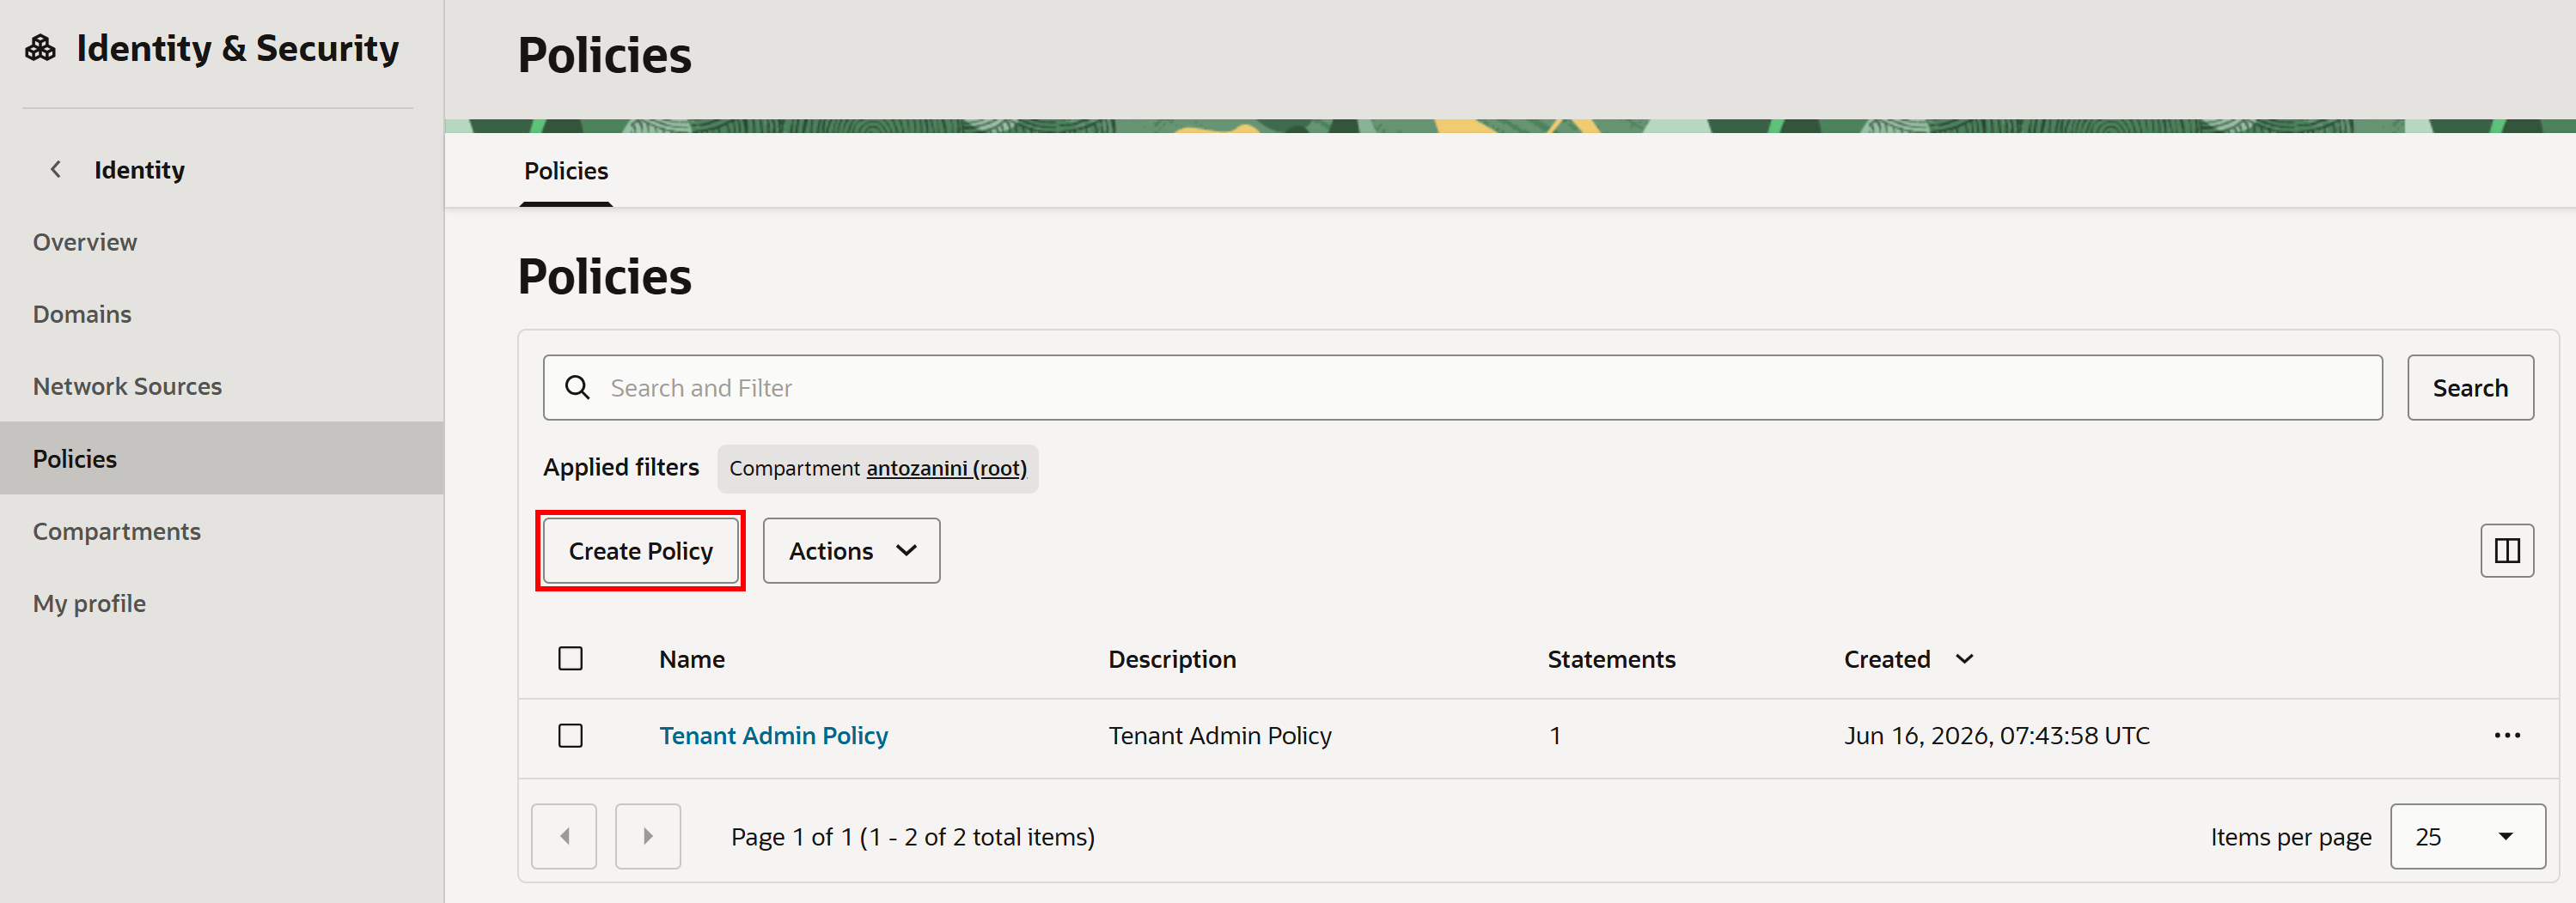Go to My profile in the sidebar
This screenshot has width=2576, height=903.
coord(89,603)
